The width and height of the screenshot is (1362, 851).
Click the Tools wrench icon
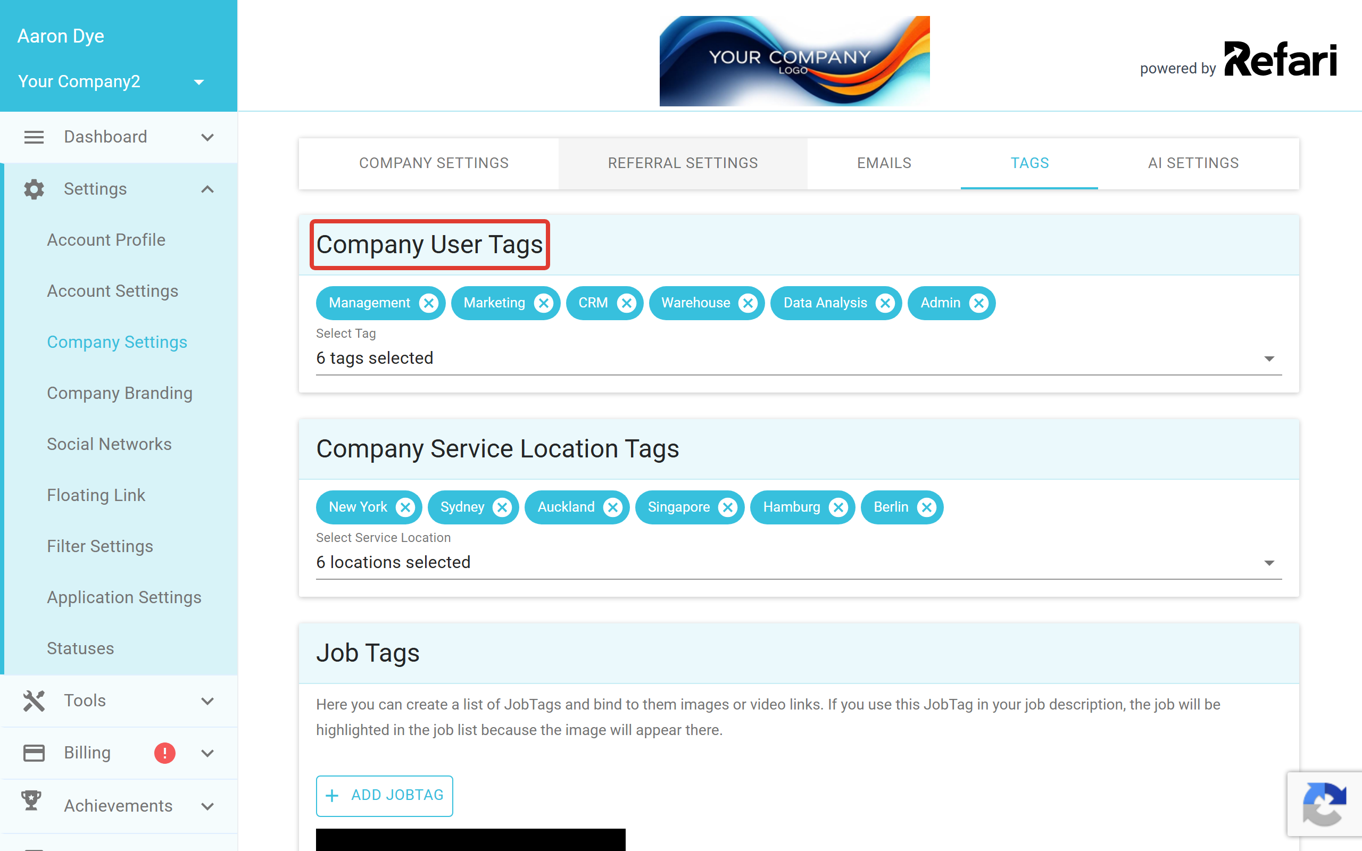pyautogui.click(x=34, y=700)
